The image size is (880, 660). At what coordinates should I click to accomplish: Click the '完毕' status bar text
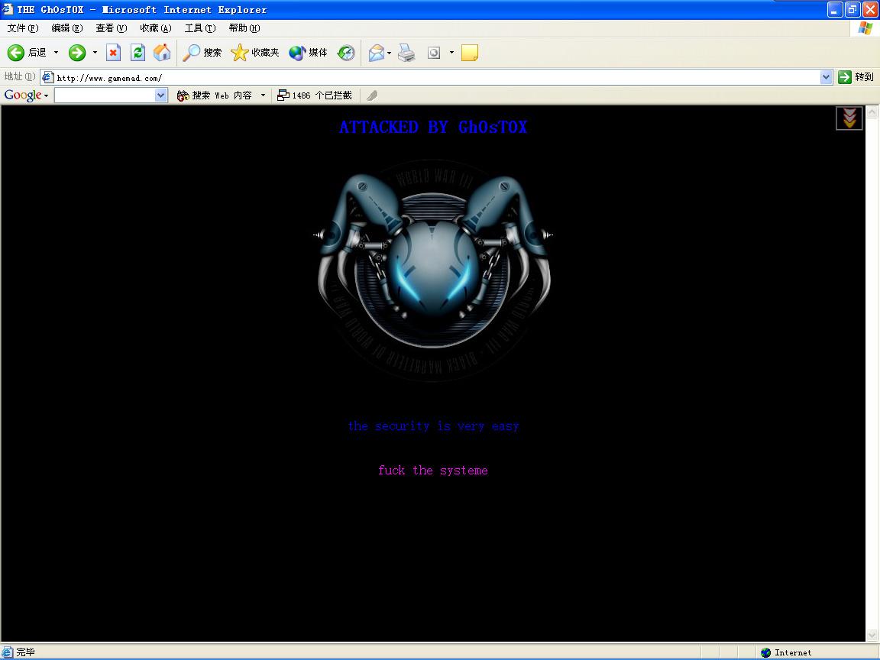pyautogui.click(x=25, y=652)
